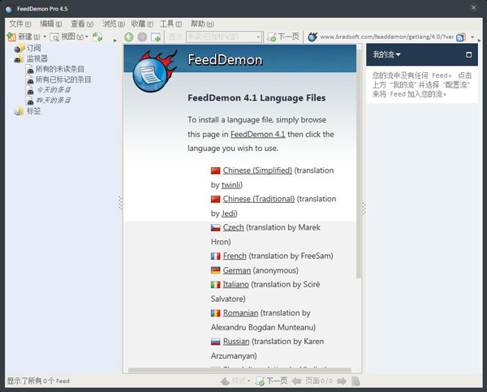Click the Italian flag icon
The image size is (487, 392).
coord(216,285)
